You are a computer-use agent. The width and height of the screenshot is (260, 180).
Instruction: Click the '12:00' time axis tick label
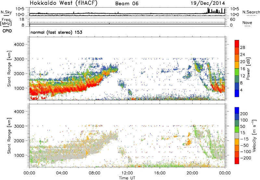tap(127, 173)
